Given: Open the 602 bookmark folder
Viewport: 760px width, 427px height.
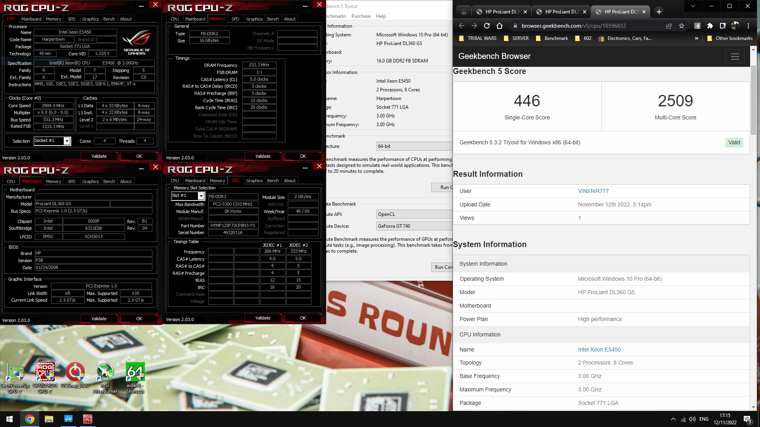Looking at the screenshot, I should point(583,38).
